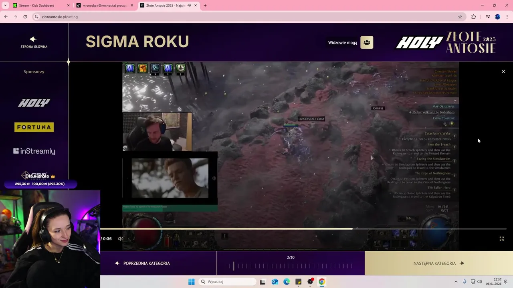Open the microphone tray icon
This screenshot has width=513, height=288.
(465, 282)
